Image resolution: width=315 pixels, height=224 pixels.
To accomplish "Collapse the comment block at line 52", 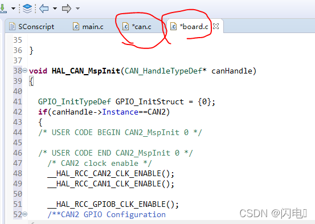I will [x=25, y=214].
